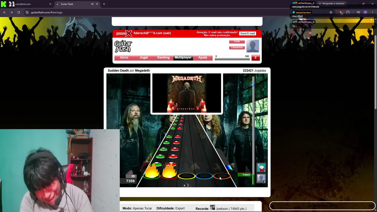The width and height of the screenshot is (377, 212).
Task: Click the Joebson record holder name
Action: point(222,208)
